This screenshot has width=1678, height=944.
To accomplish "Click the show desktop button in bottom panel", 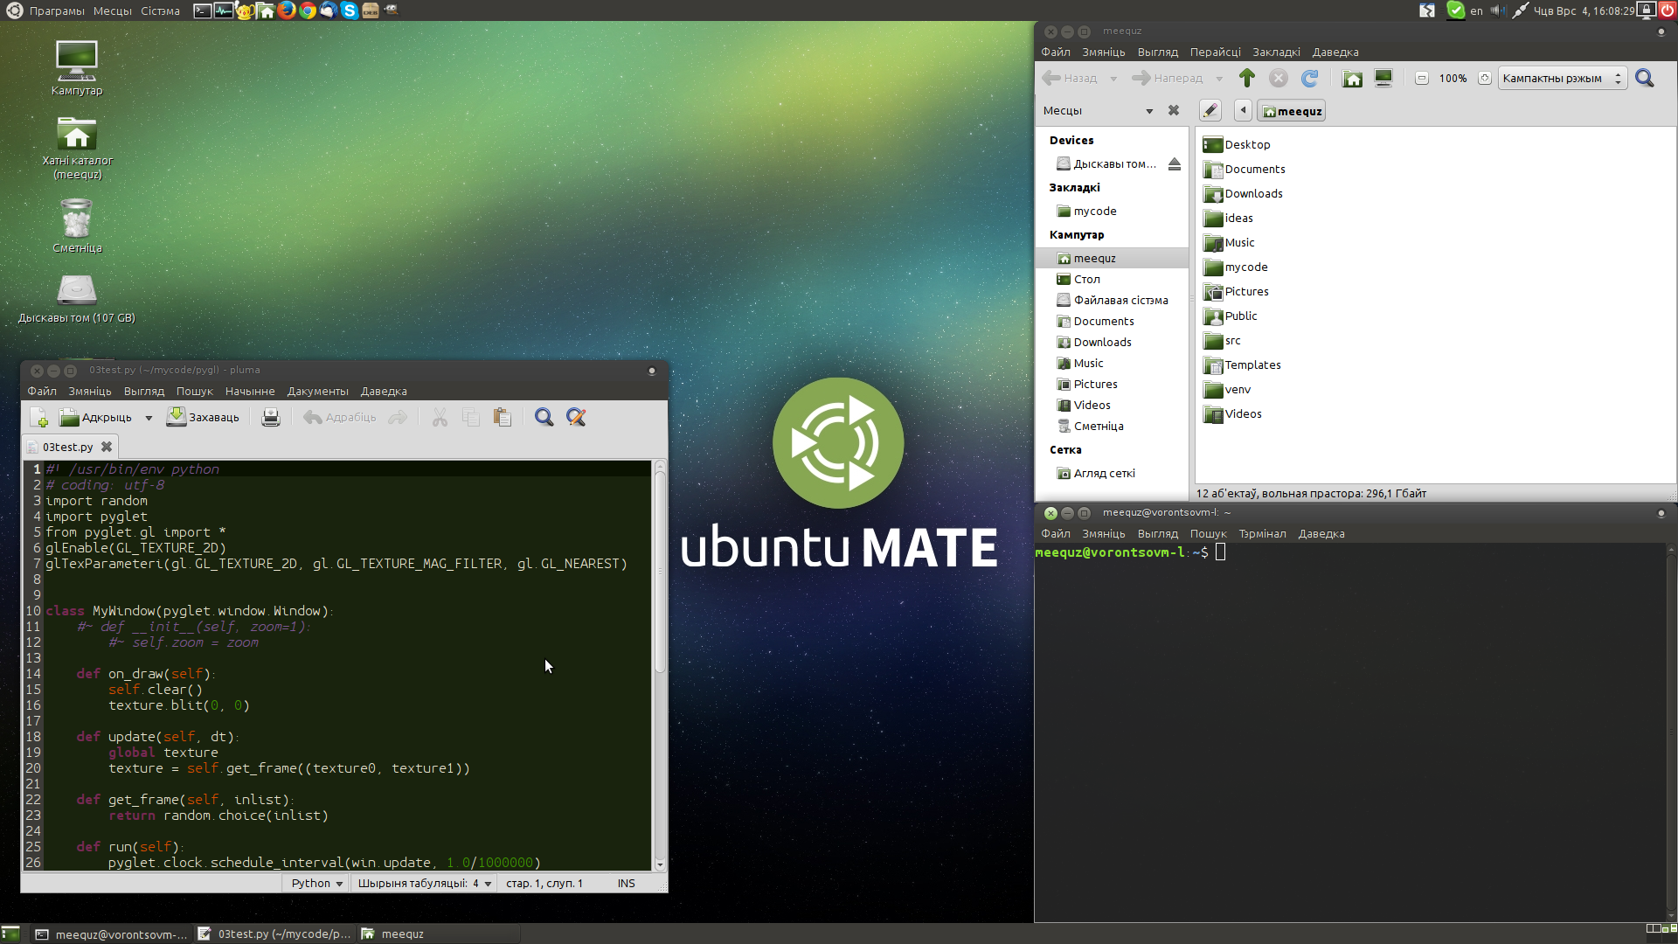I will click(10, 934).
